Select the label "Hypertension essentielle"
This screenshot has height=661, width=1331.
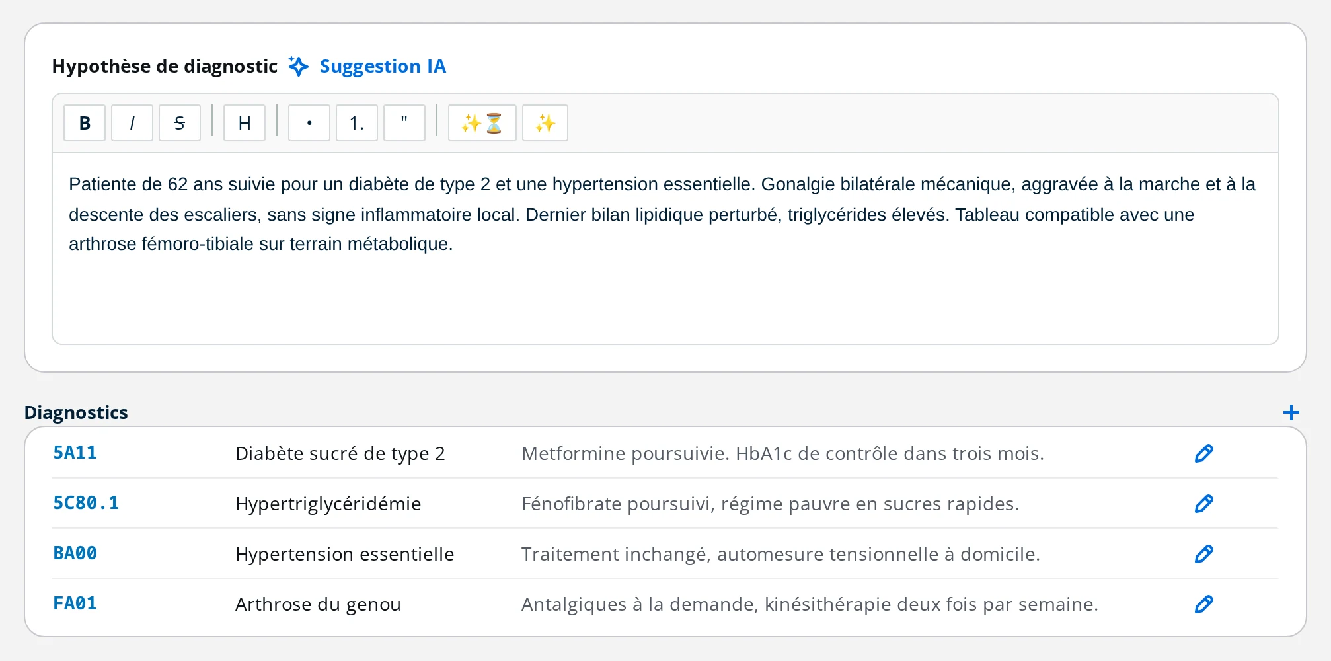pos(345,554)
